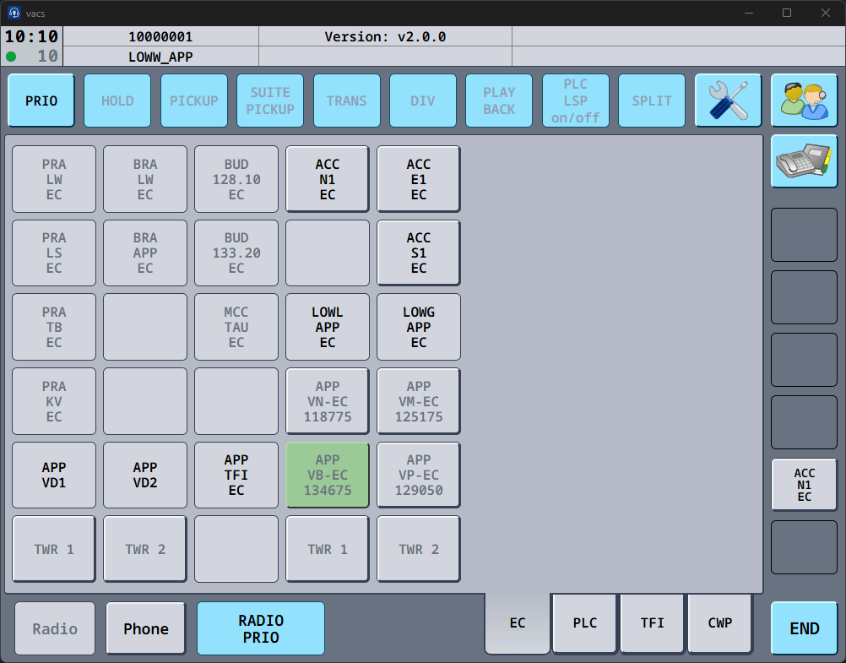Call the ACC N1 EC grid key
Viewport: 846px width, 663px height.
tap(328, 179)
